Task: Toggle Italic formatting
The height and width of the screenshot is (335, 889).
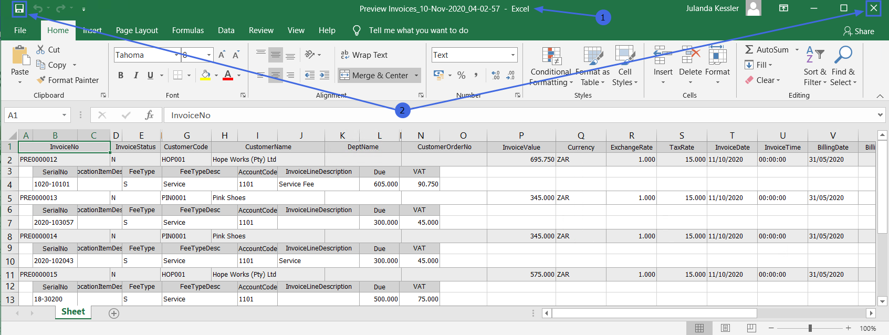Action: [x=136, y=75]
